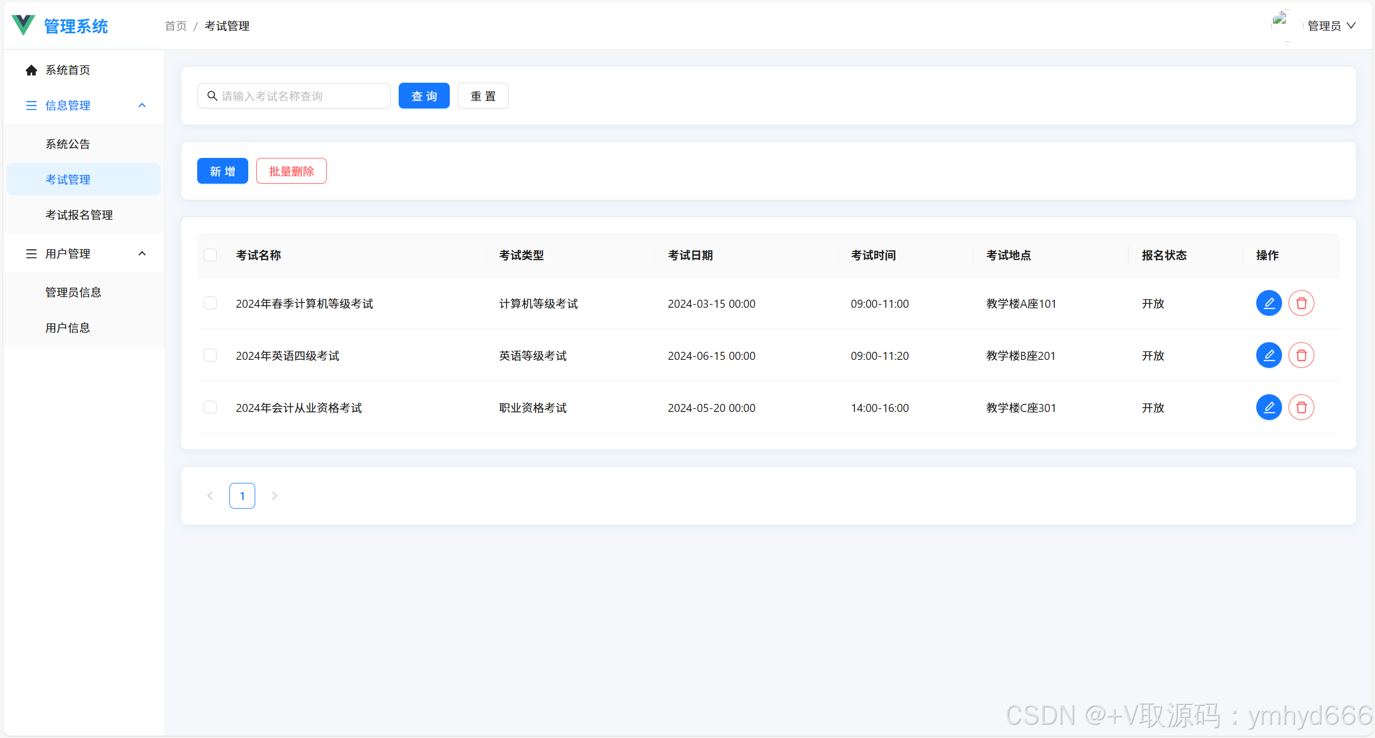Open 系统公告 menu item
1375x738 pixels.
tap(68, 144)
